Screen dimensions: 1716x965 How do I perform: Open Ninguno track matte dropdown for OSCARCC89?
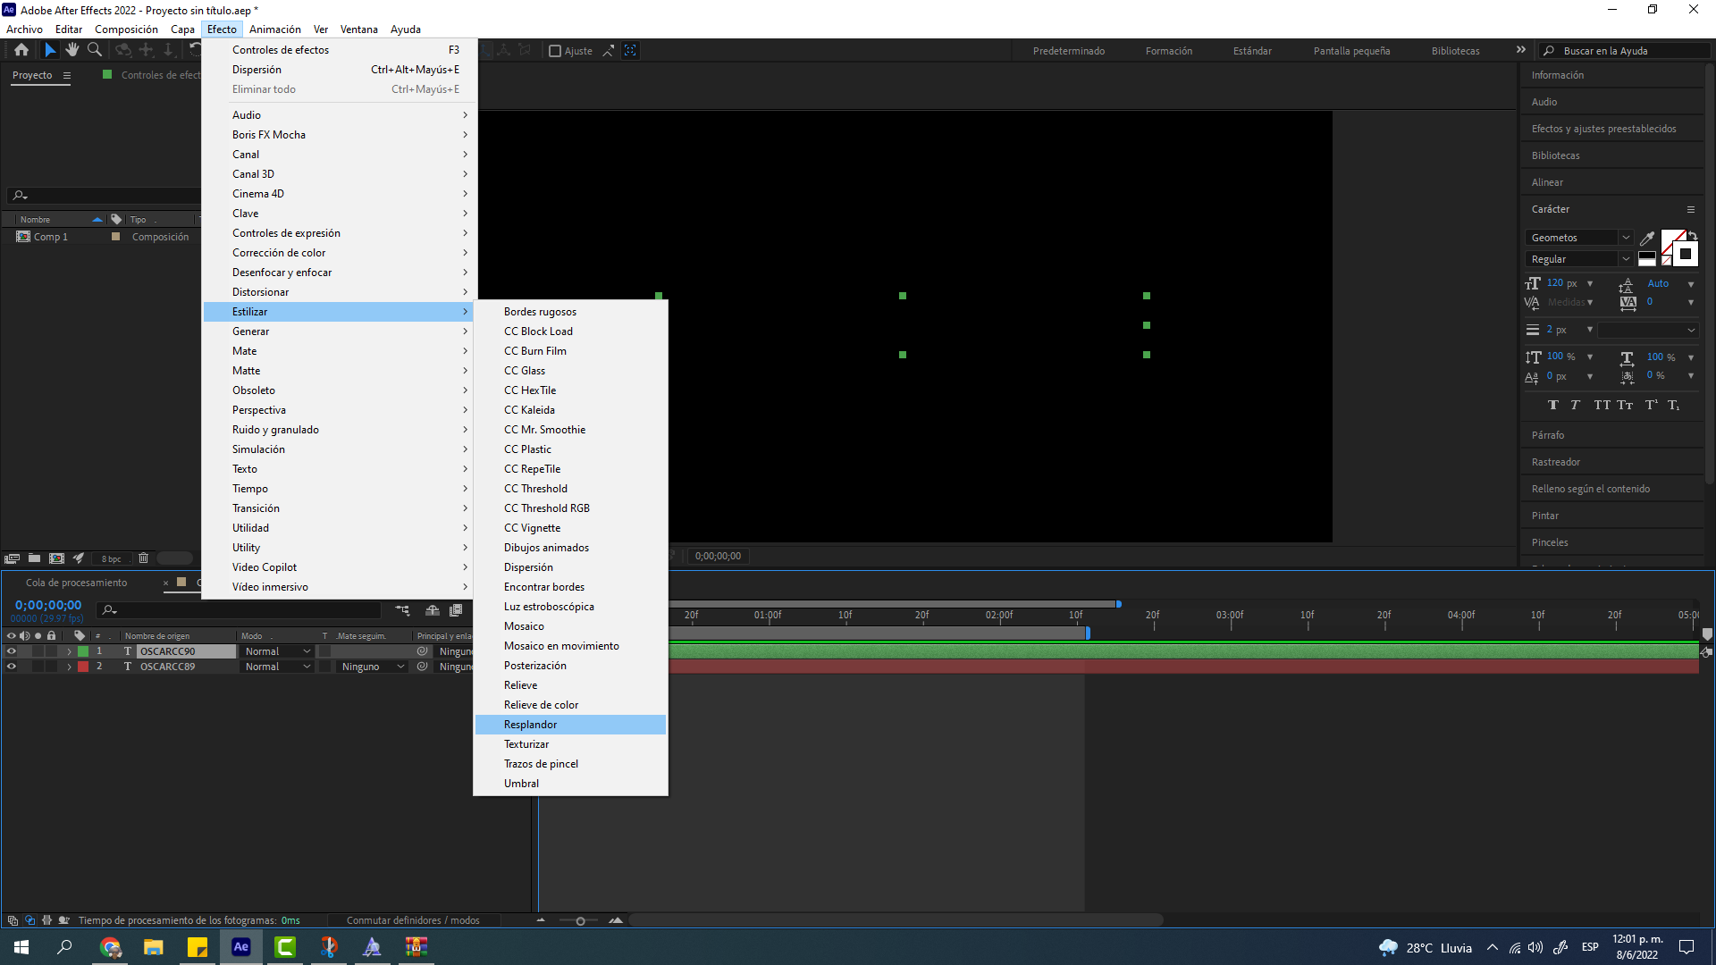373,667
